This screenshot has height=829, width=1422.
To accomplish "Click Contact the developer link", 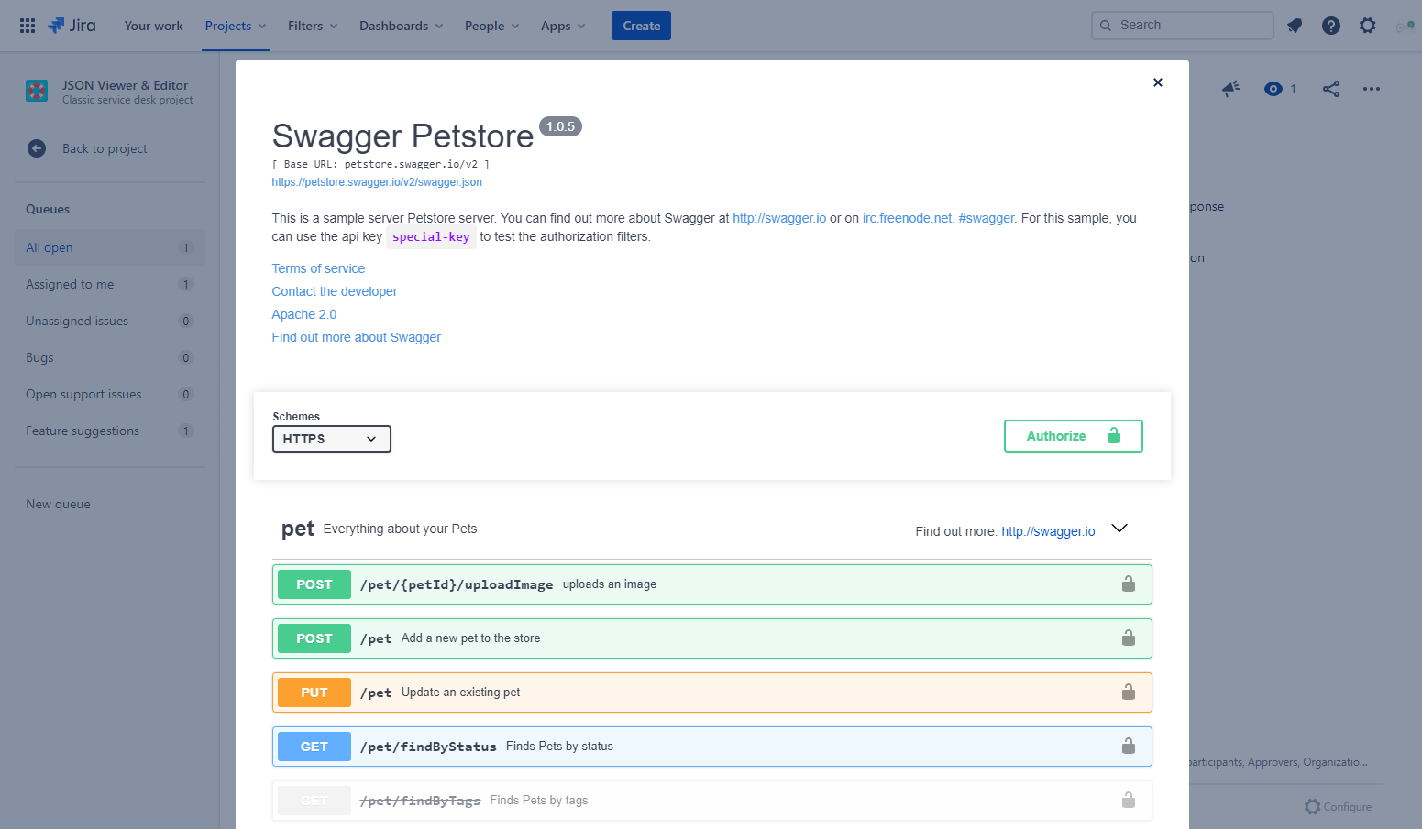I will point(335,291).
